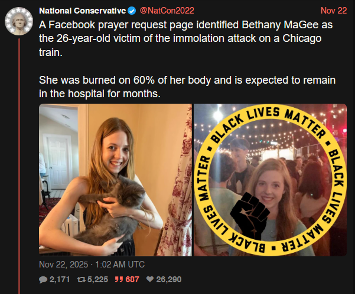Viewport: 355px width, 294px height.
Task: Click the sentence about burns on 60% of body
Action: (186, 86)
